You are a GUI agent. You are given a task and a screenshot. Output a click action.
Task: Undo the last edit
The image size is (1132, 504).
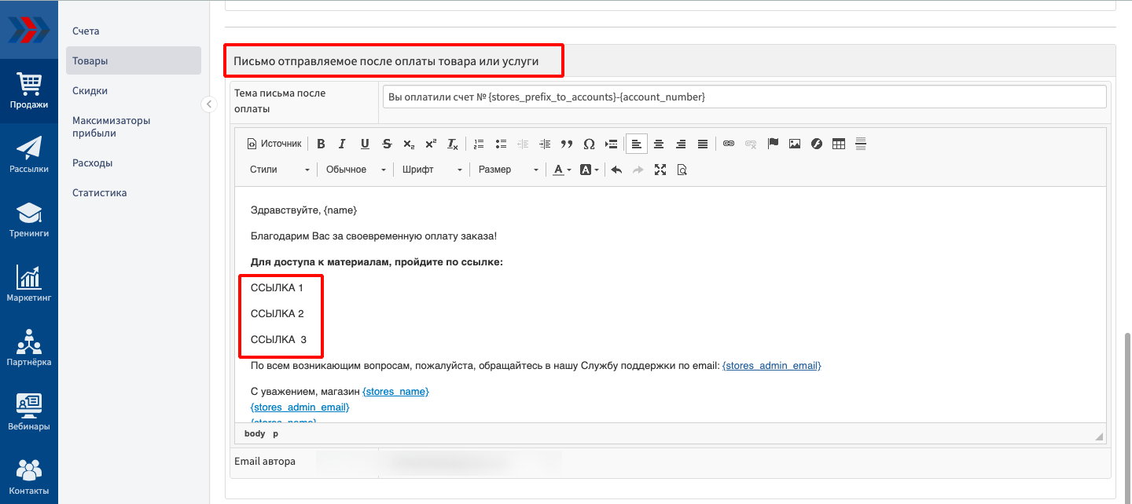click(616, 170)
